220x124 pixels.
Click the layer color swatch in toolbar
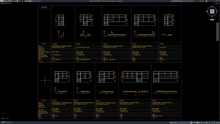[x=31, y=1]
